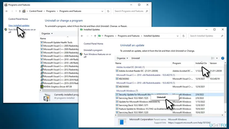Click Search Programs and Features field
The image size is (229, 129).
tap(131, 11)
